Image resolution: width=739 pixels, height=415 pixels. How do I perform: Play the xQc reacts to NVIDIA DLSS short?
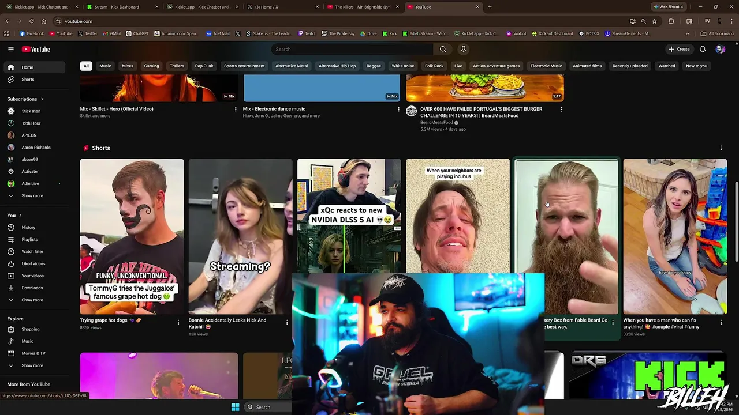point(349,216)
